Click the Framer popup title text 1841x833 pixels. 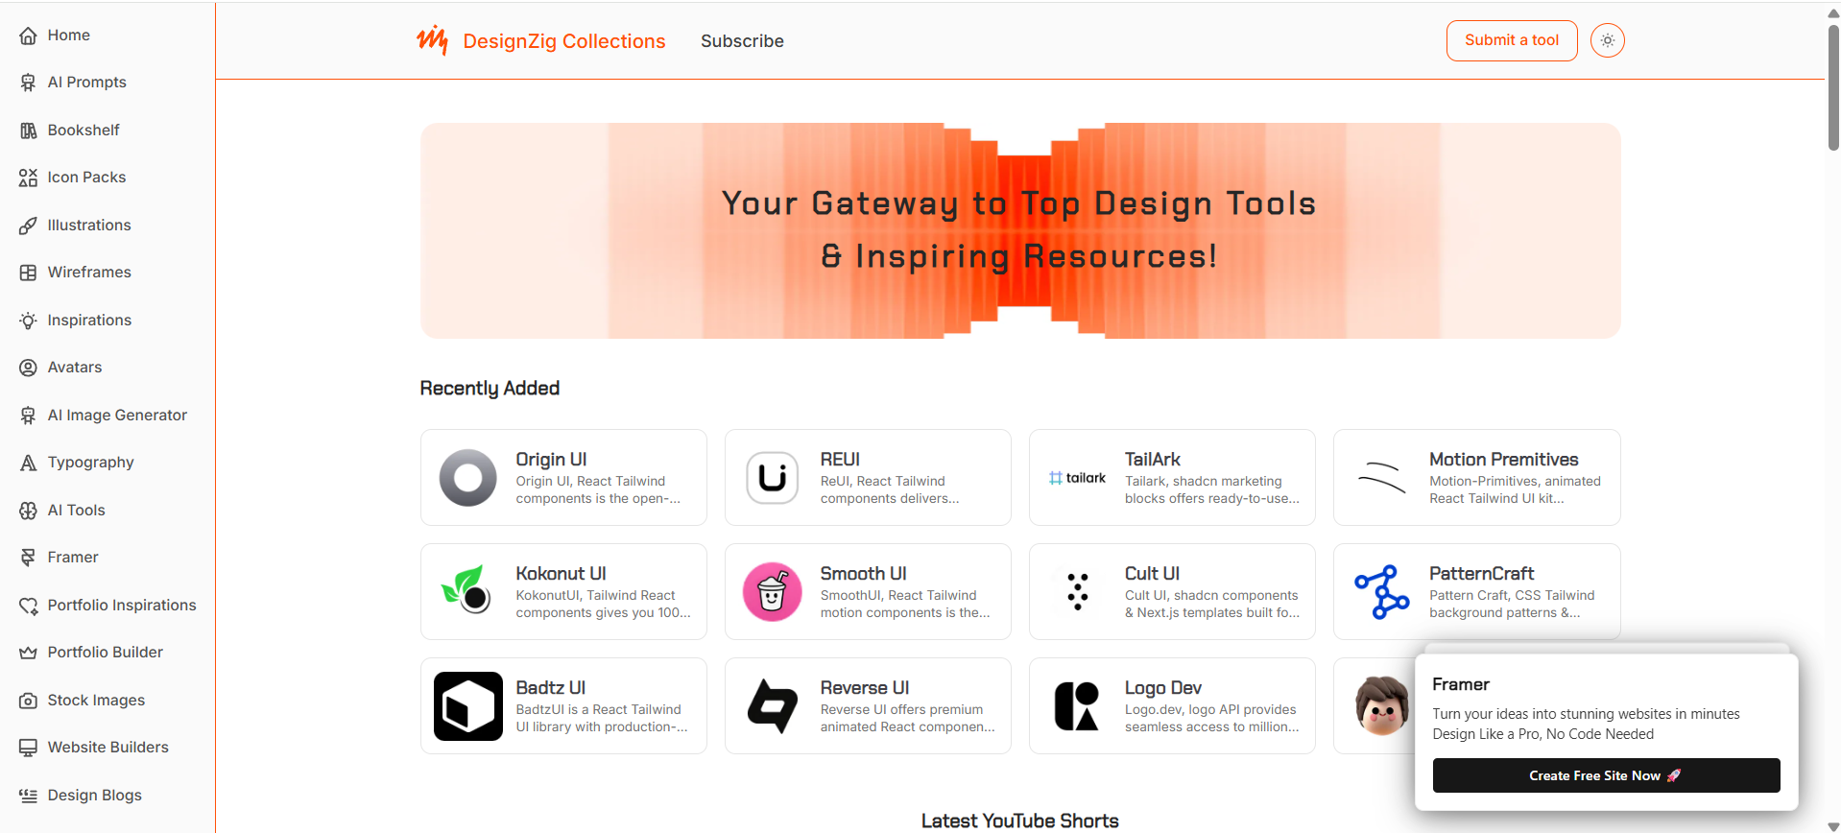[x=1460, y=684]
